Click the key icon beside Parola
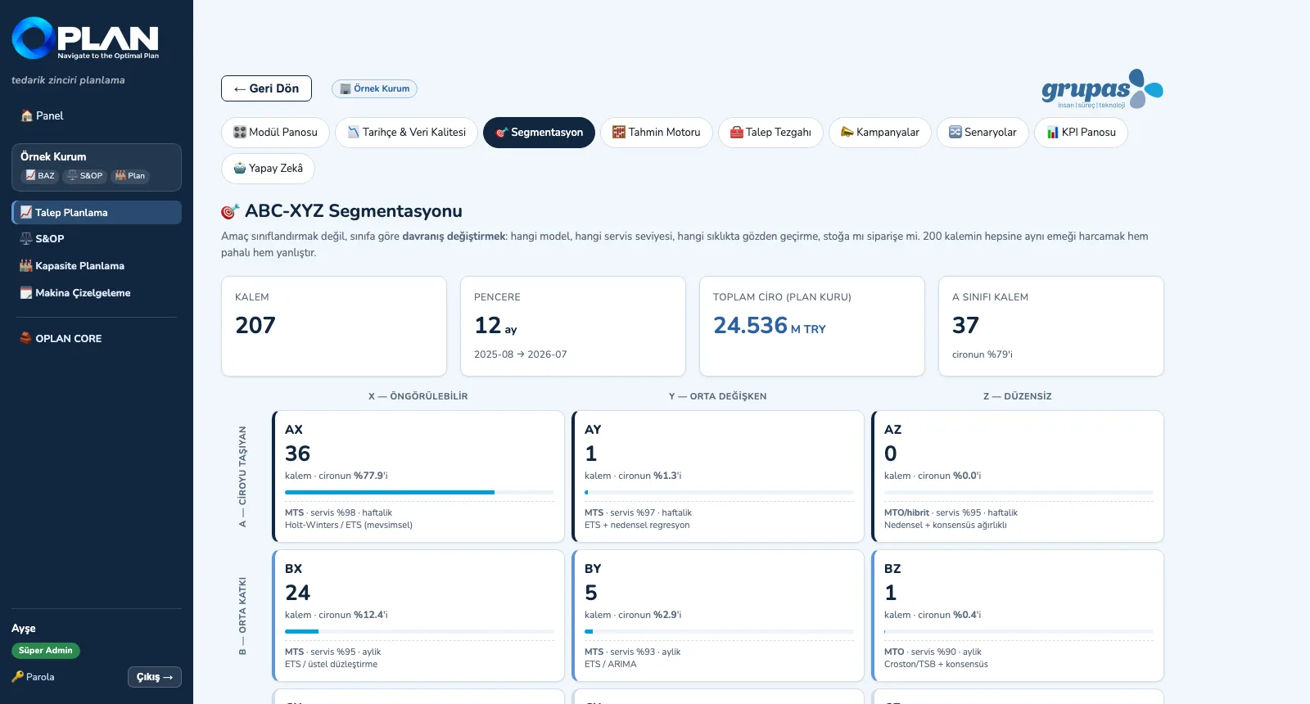Image resolution: width=1310 pixels, height=704 pixels. pos(18,677)
